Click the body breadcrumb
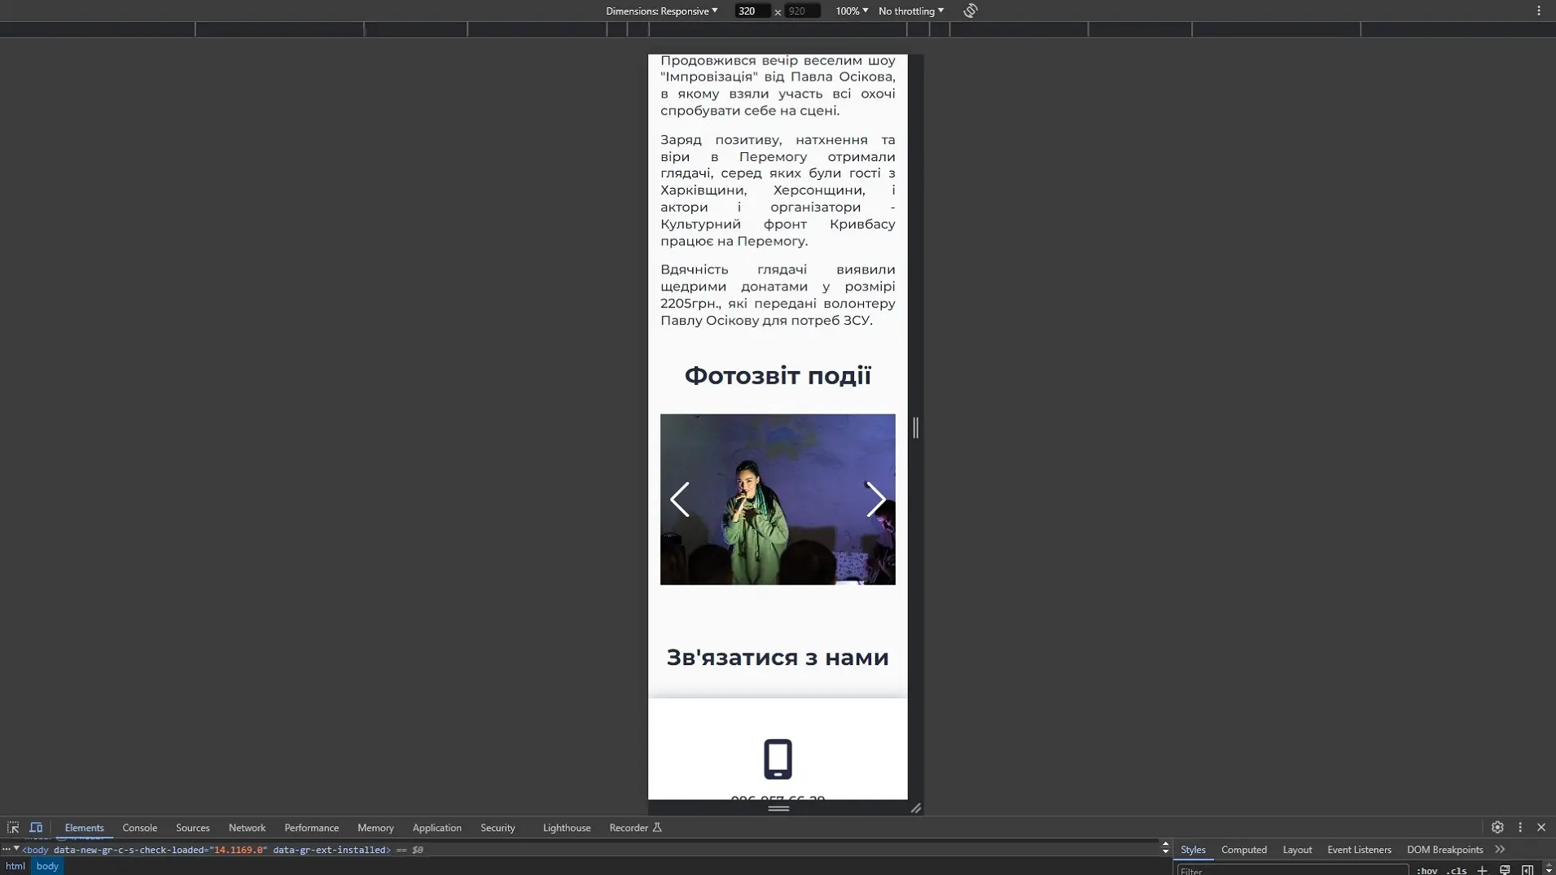 (47, 866)
